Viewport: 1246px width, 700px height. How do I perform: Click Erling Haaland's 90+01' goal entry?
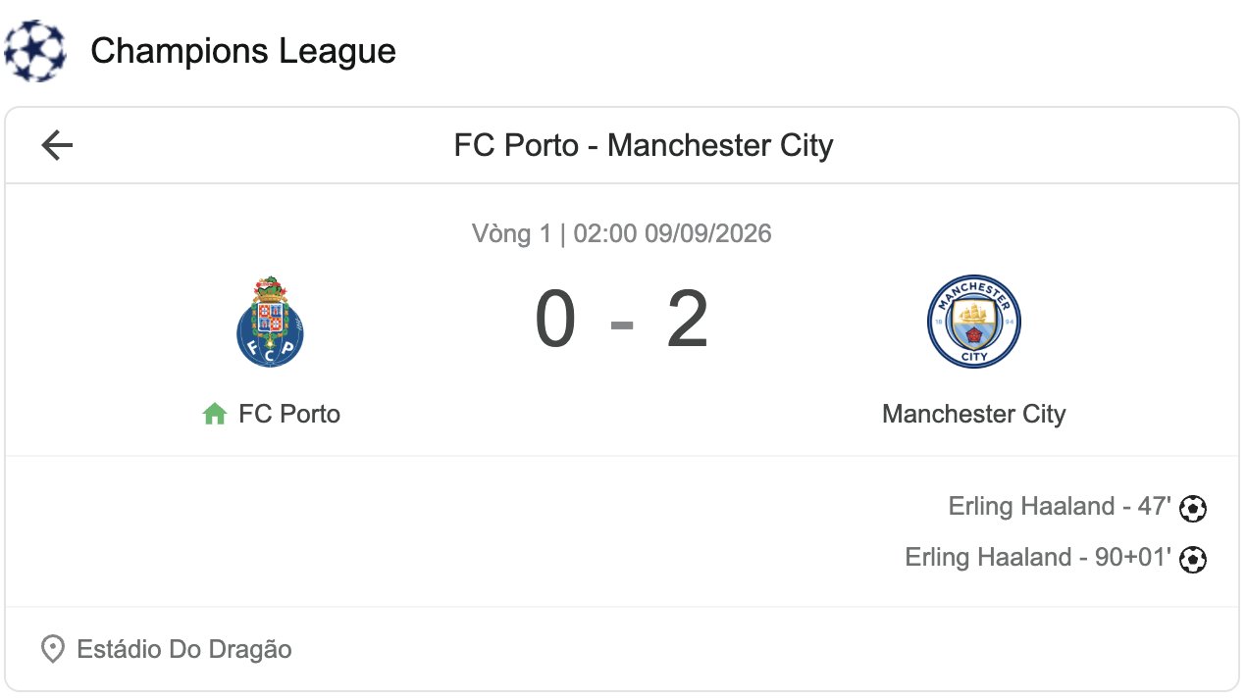coord(1038,558)
